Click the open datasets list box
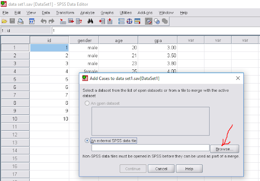The width and height of the screenshot is (260, 181). 150,121
